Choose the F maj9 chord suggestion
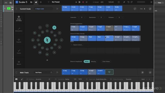 click(135, 28)
